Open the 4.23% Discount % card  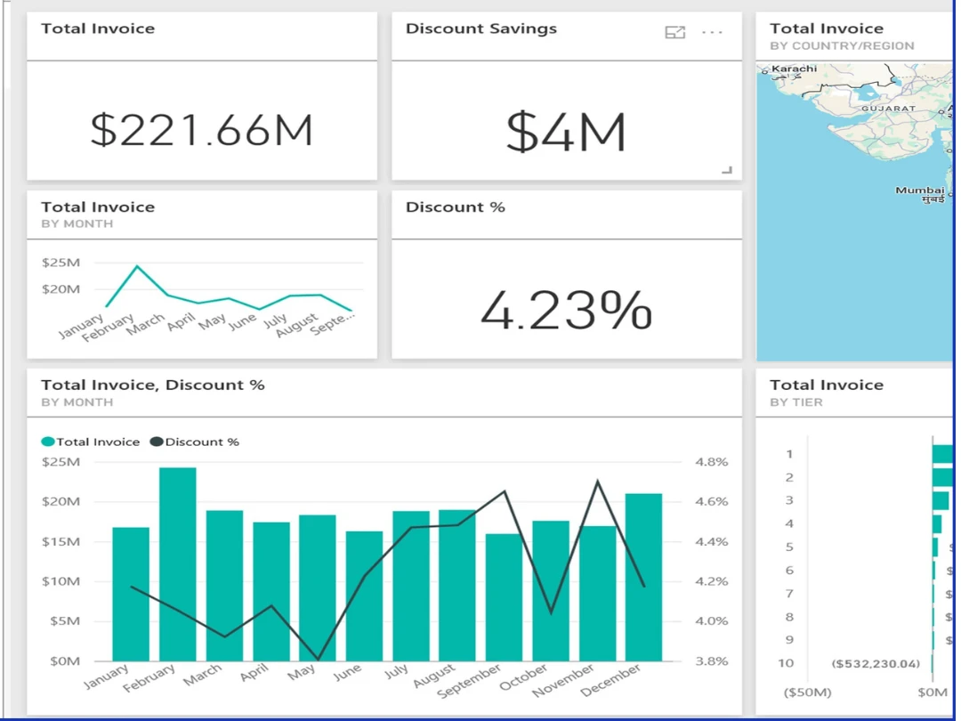566,310
